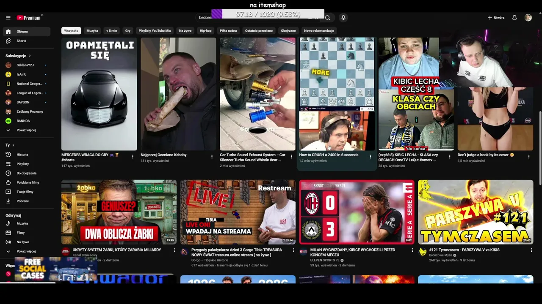The height and width of the screenshot is (304, 542).
Task: Open the Gorgo – Tibijskie Historie channel link
Action: 210,260
